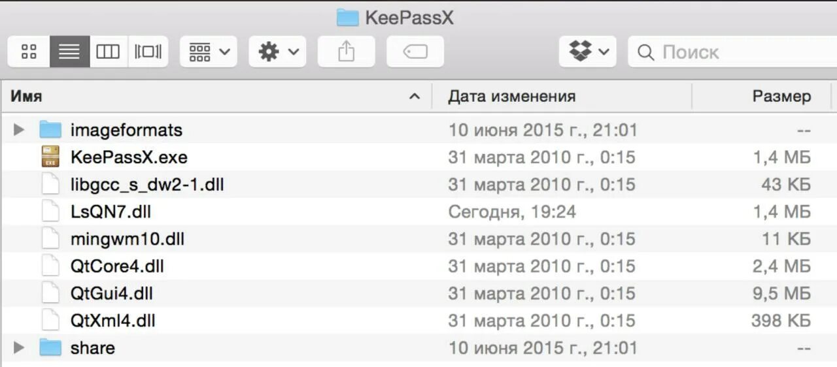Click the KeePassX.exe file icon
This screenshot has height=367, width=837.
point(50,157)
